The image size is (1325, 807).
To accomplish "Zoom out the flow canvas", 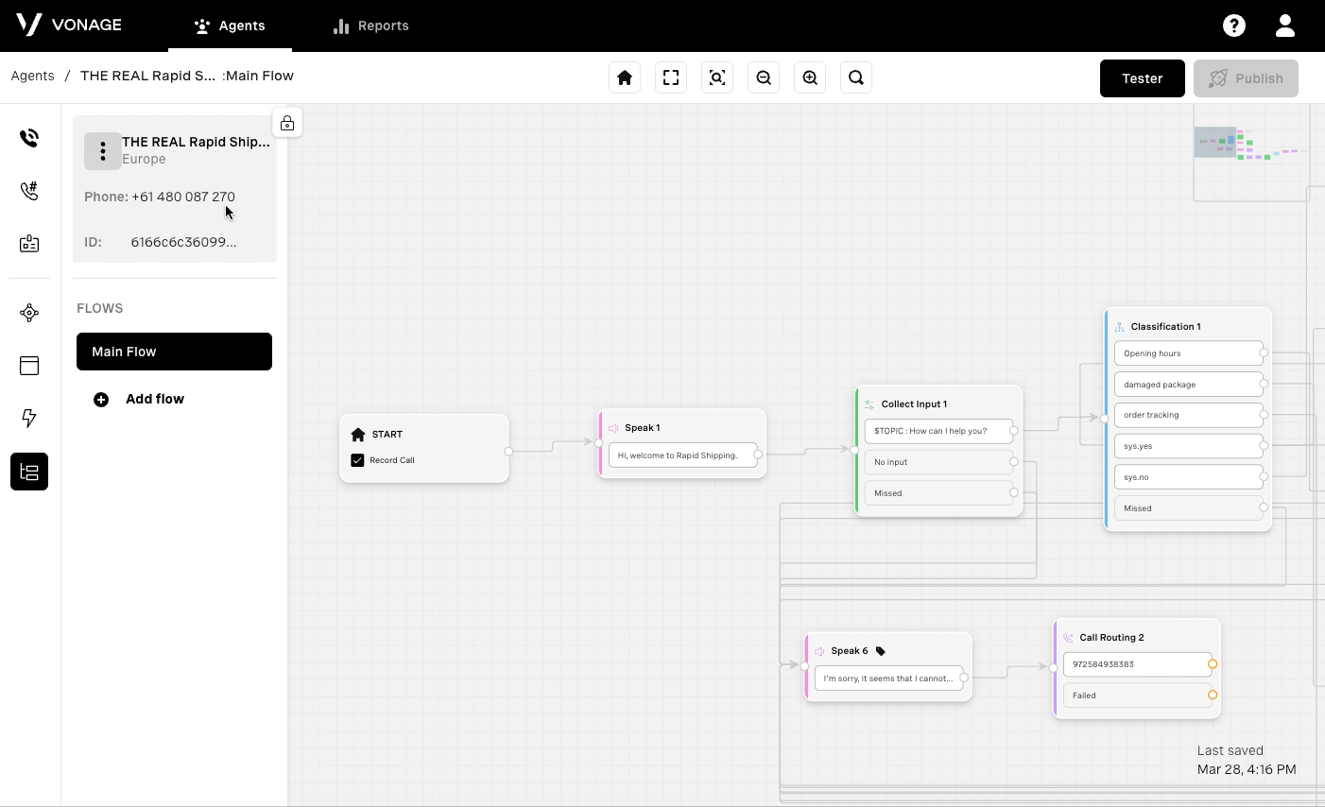I will (x=764, y=78).
